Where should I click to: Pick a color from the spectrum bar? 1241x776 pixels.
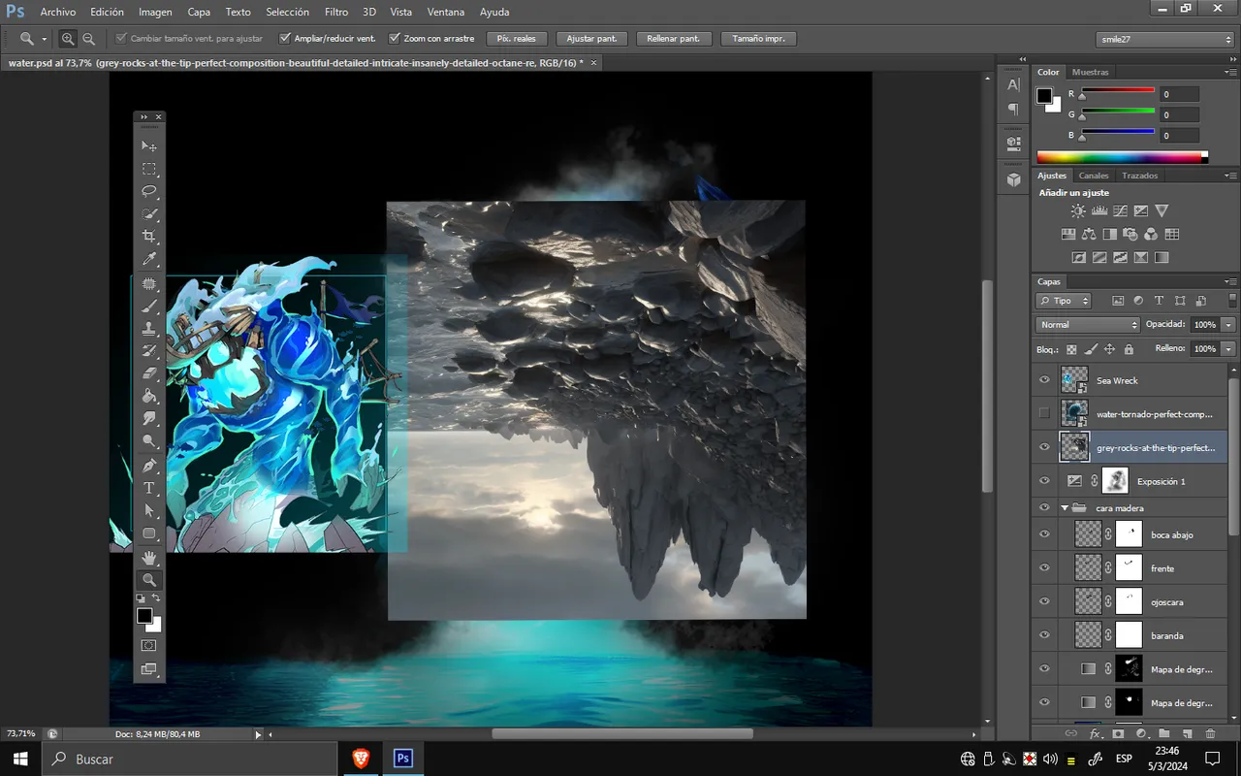click(x=1122, y=157)
